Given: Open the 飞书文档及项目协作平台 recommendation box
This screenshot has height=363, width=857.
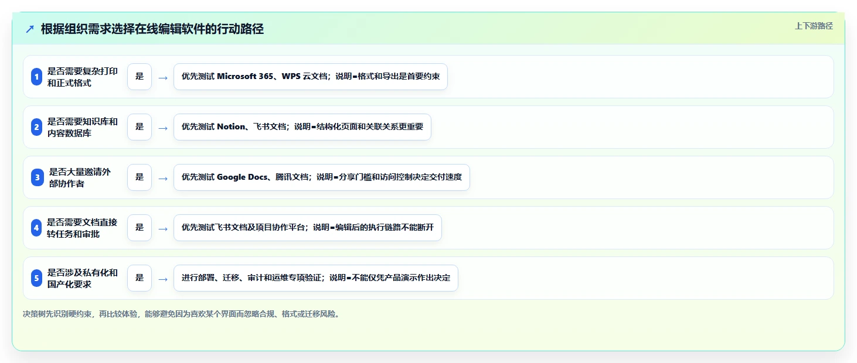Looking at the screenshot, I should click(308, 228).
